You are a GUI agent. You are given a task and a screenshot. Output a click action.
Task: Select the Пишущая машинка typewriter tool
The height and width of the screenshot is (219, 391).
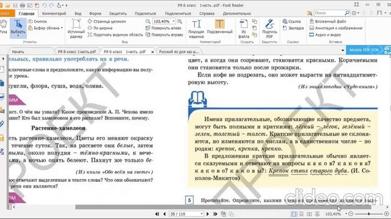point(196,29)
